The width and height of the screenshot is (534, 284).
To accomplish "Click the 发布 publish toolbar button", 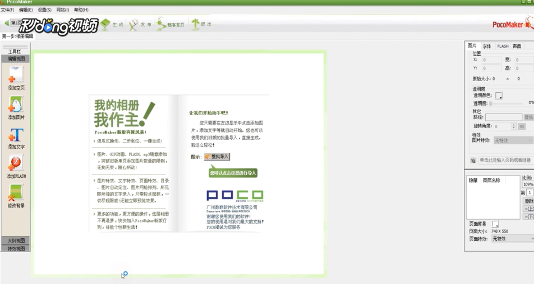I will [140, 25].
